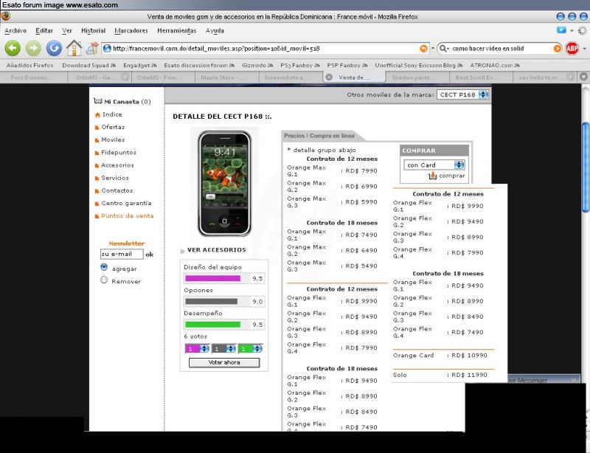Image resolution: width=590 pixels, height=453 pixels.
Task: Click the Votar ahora button
Action: pos(224,362)
